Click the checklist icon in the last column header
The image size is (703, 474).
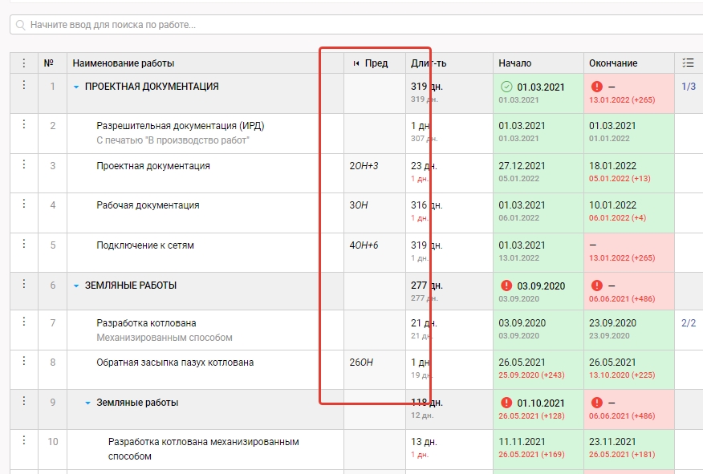[688, 63]
